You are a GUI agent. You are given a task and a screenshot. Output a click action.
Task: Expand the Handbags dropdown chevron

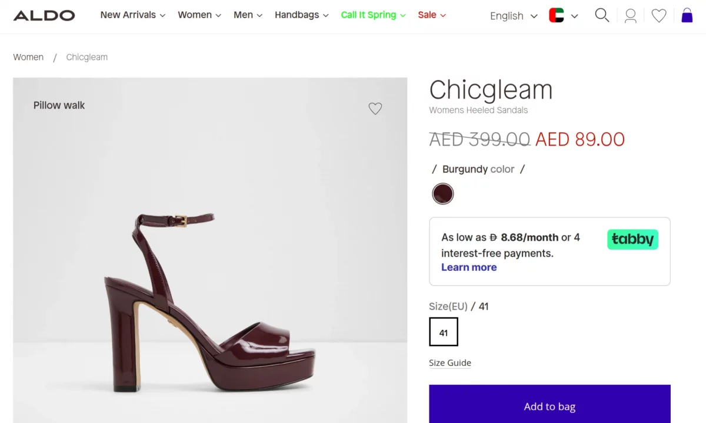[301, 15]
